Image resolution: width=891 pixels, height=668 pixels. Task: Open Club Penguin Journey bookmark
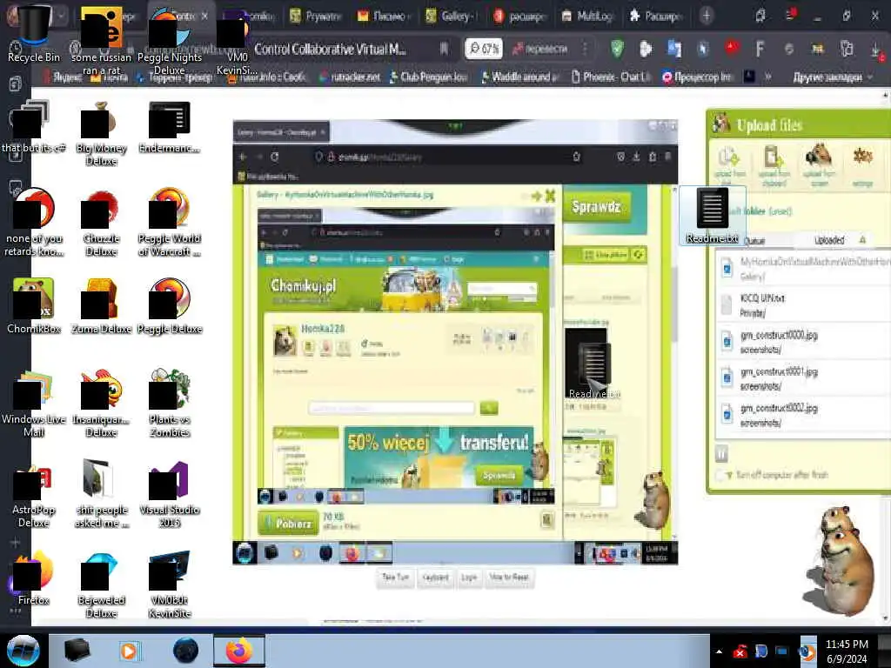[x=428, y=77]
